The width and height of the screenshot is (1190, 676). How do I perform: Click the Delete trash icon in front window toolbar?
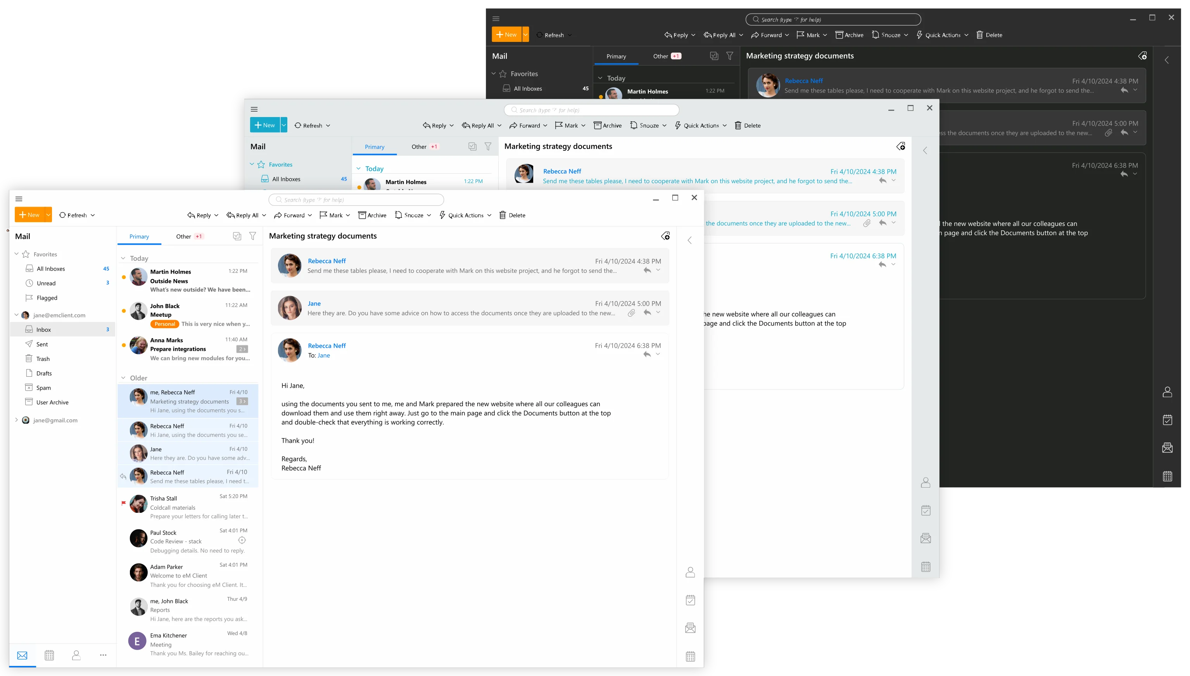(503, 215)
